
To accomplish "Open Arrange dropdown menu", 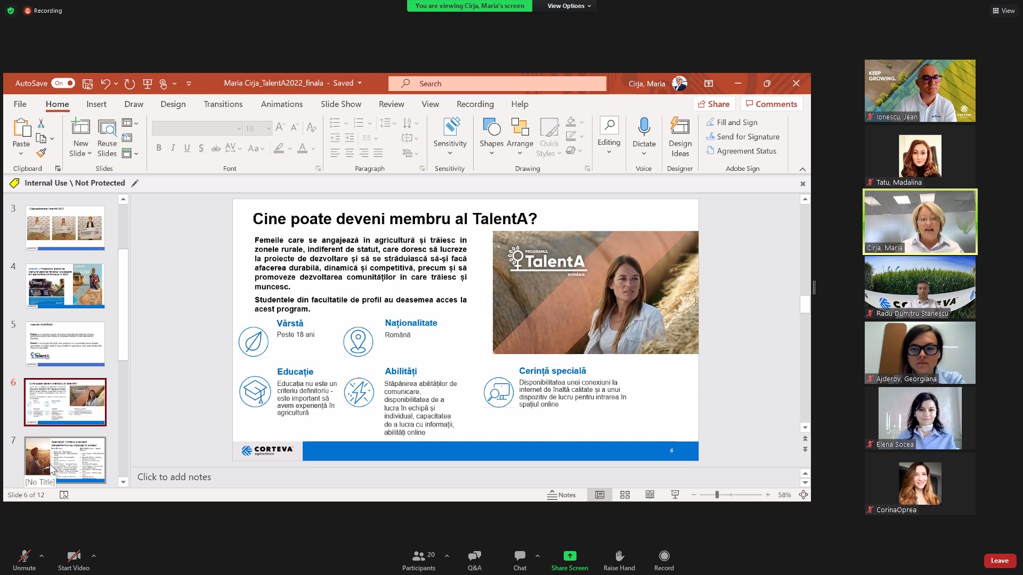I will (520, 137).
